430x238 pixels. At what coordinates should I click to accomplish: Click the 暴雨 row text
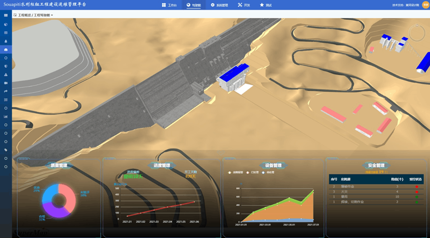click(x=344, y=197)
